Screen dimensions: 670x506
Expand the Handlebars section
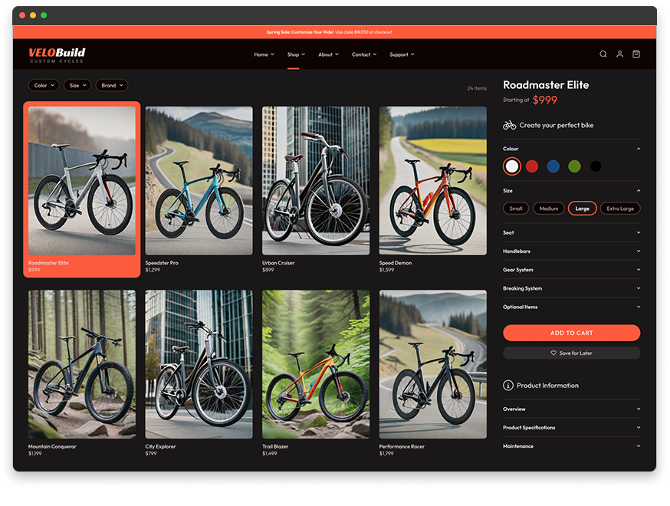tap(571, 251)
